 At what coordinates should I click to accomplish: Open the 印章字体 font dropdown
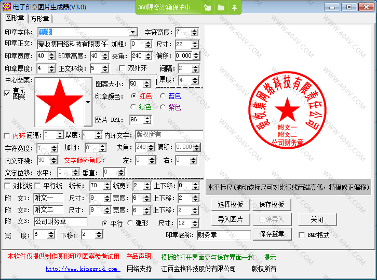(x=133, y=32)
